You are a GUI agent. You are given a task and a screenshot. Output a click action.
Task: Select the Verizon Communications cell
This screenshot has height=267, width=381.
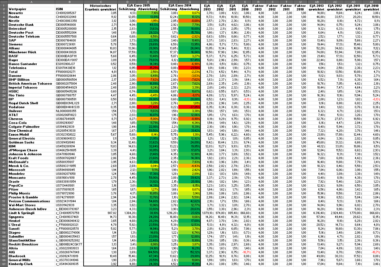31,201
